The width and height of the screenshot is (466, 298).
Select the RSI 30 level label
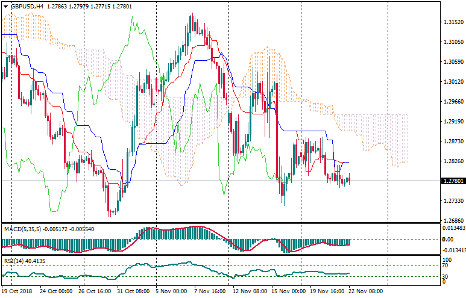[445, 276]
